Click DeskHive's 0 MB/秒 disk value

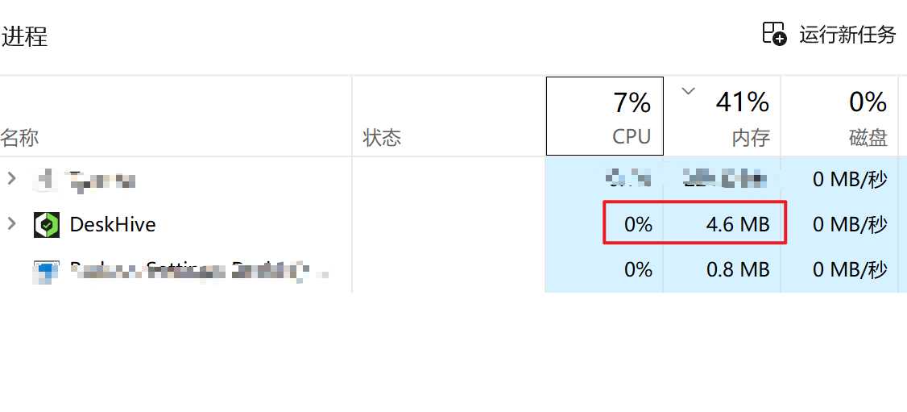pos(850,224)
